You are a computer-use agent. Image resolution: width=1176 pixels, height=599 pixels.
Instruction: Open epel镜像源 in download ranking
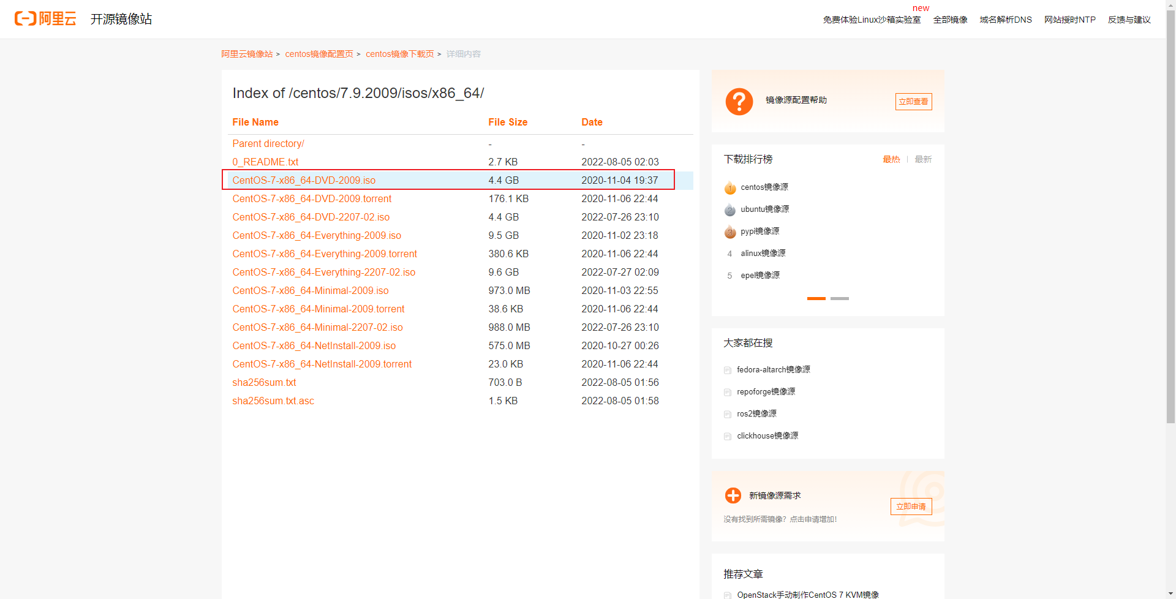coord(760,276)
